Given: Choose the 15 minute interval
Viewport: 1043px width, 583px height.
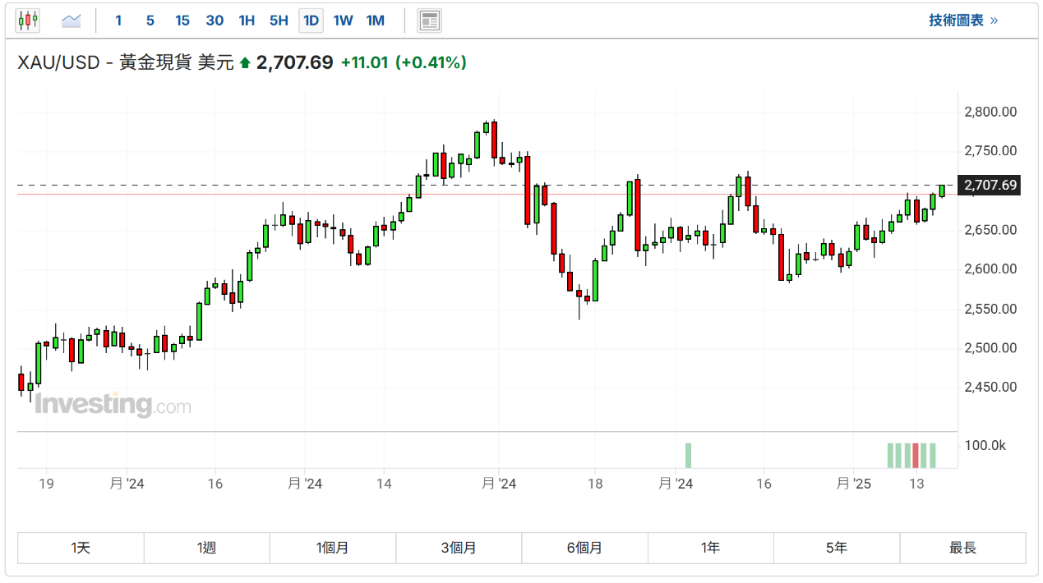Looking at the screenshot, I should [x=182, y=21].
